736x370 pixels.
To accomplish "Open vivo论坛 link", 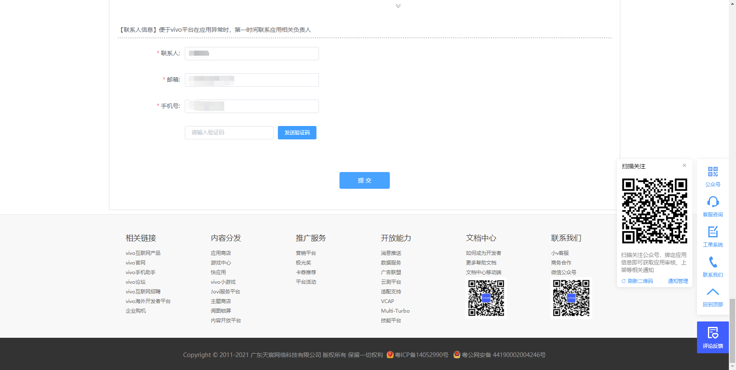I will (135, 282).
